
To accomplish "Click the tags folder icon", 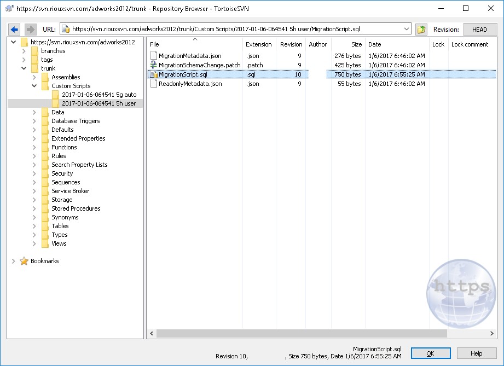I will [34, 60].
